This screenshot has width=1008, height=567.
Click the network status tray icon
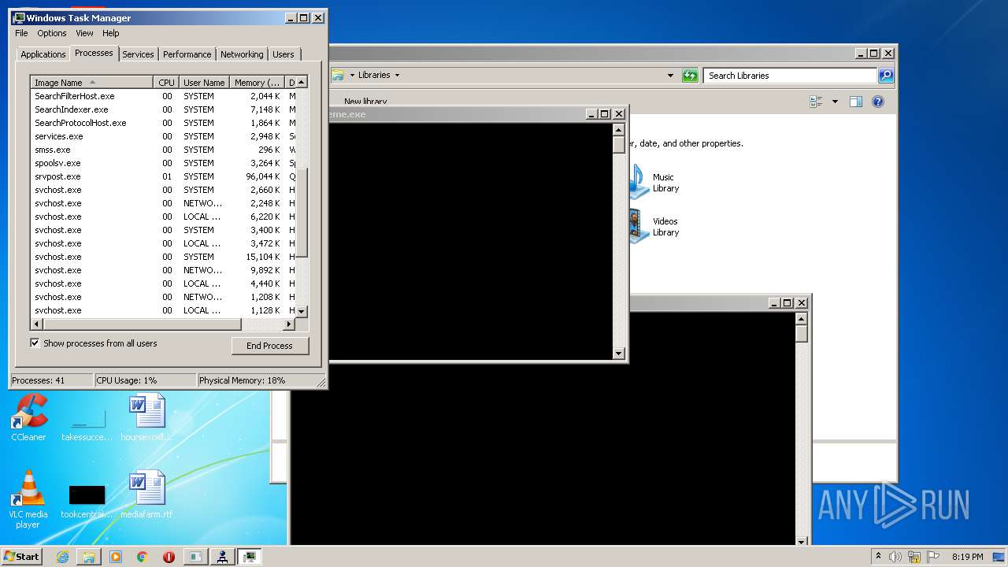[x=914, y=557]
